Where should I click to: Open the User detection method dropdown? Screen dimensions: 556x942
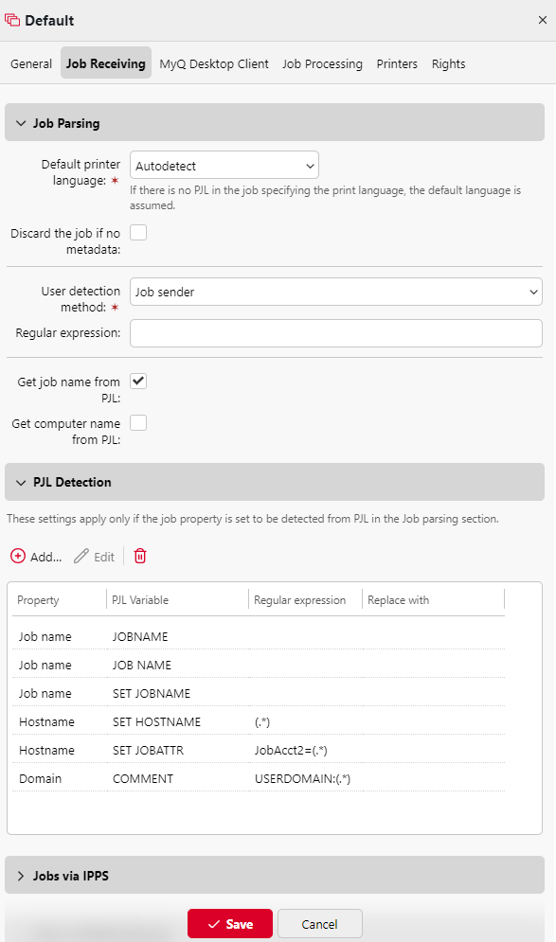336,292
